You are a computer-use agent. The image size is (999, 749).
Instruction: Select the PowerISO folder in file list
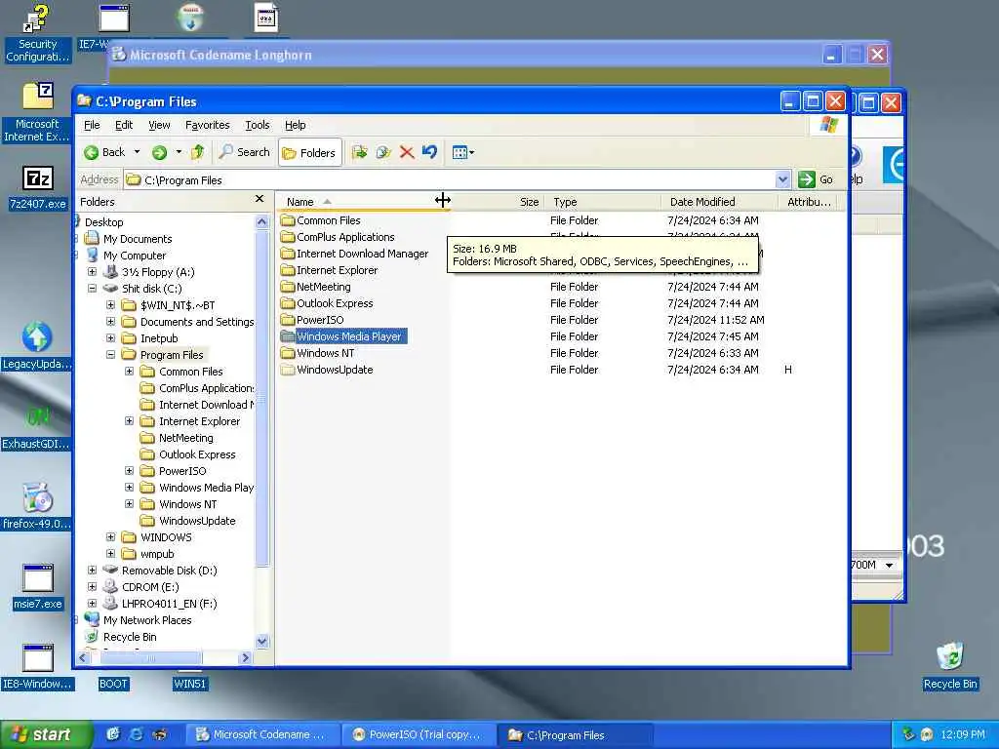coord(313,320)
